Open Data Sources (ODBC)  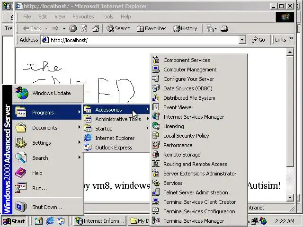pos(199,88)
